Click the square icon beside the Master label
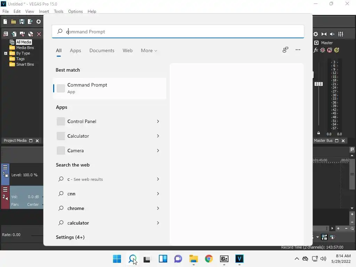Image resolution: width=356 pixels, height=267 pixels. pos(316,43)
